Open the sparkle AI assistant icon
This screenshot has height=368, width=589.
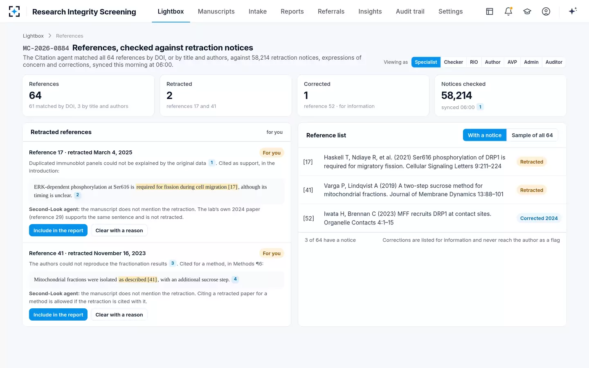[573, 11]
